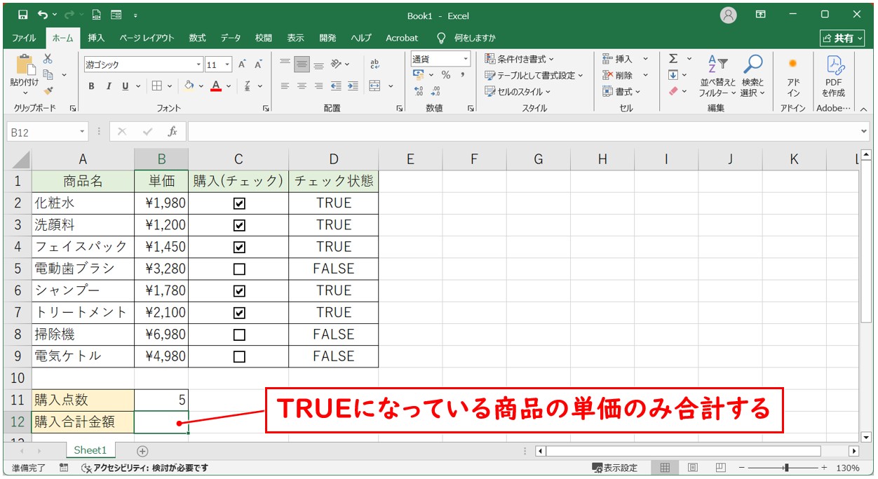Click the Borders icon
878x479 pixels.
point(157,86)
